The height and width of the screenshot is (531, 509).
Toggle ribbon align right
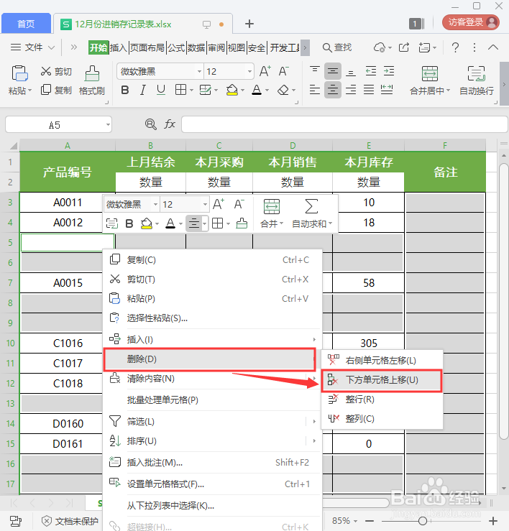351,90
